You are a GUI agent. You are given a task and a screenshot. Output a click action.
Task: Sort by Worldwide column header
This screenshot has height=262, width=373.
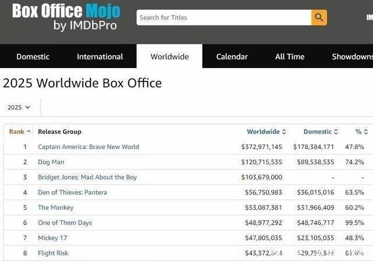click(263, 132)
